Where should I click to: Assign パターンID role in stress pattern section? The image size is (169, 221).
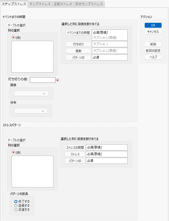pos(75,161)
